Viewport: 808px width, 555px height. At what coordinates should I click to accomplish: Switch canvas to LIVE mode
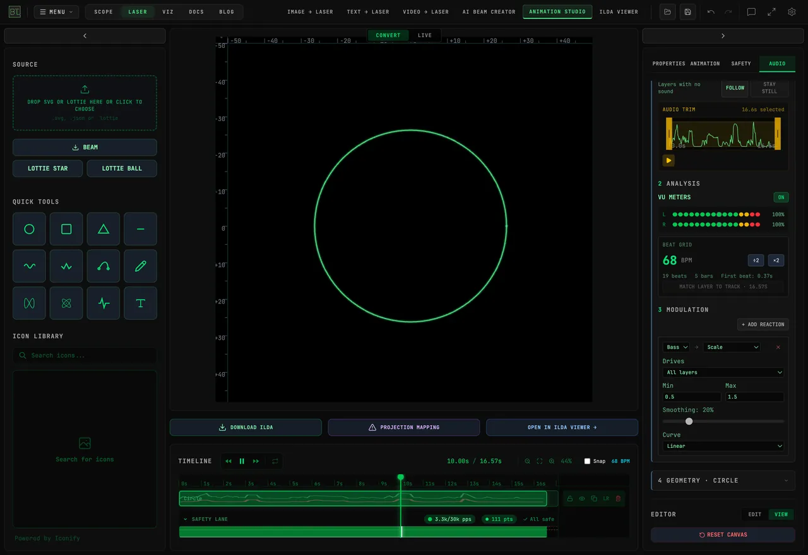[x=425, y=35]
